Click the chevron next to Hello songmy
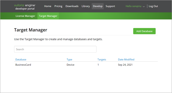 pyautogui.click(x=144, y=7)
